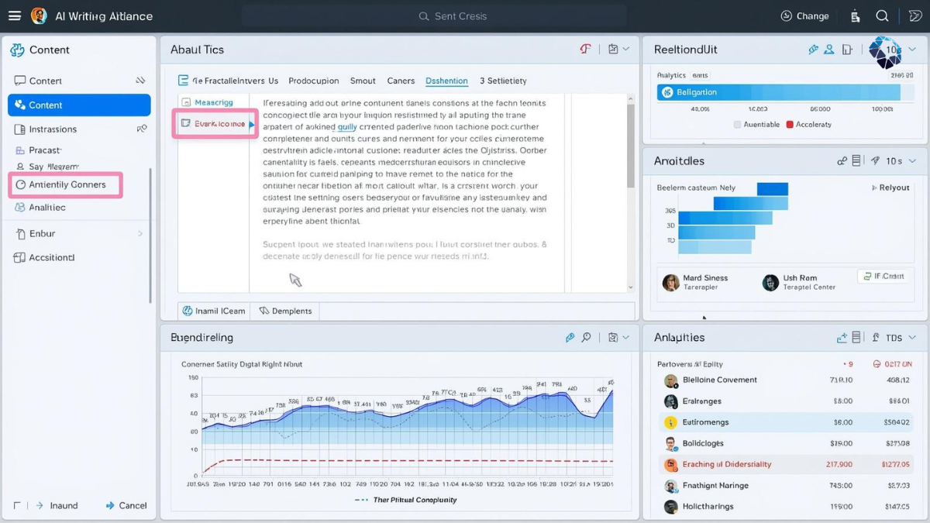Click the search icon in Buendireling header

click(x=587, y=338)
